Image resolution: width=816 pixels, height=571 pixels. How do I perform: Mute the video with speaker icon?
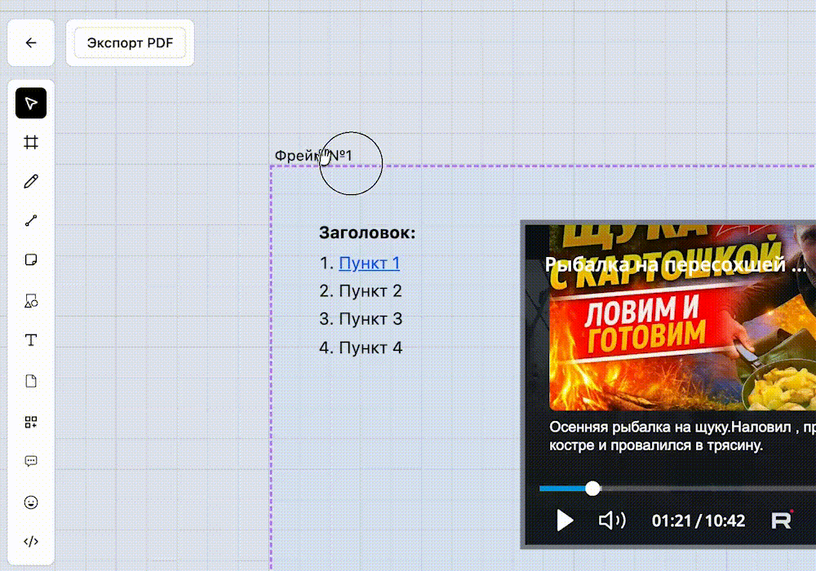coord(611,520)
